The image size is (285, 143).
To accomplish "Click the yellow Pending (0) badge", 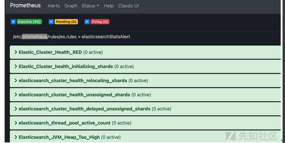I will [66, 22].
